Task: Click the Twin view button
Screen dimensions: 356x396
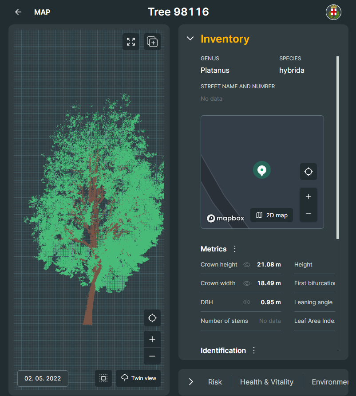Action: click(139, 378)
